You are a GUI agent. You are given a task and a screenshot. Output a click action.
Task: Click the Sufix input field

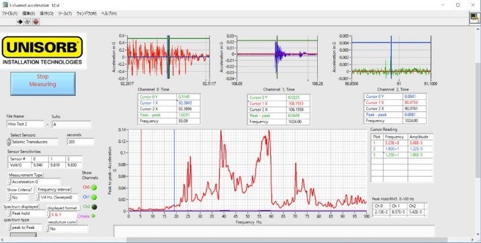71,124
